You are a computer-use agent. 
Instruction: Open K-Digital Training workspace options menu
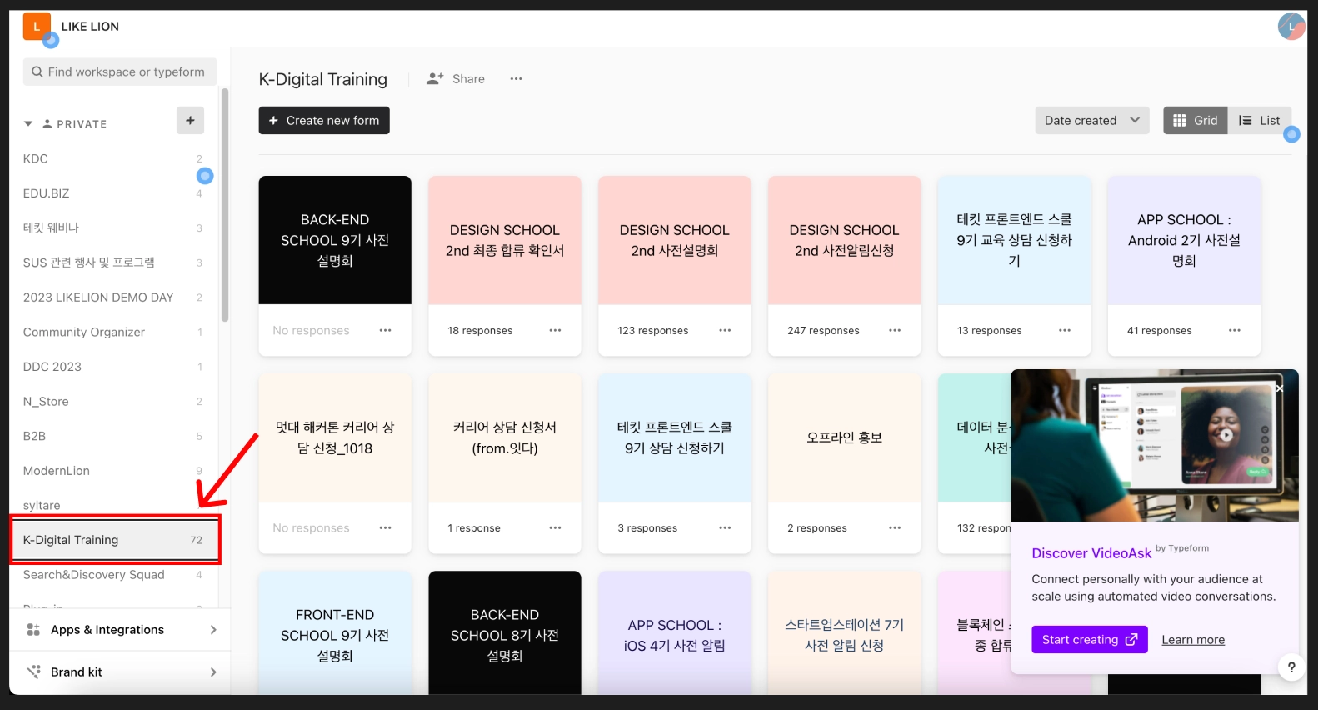pyautogui.click(x=517, y=79)
